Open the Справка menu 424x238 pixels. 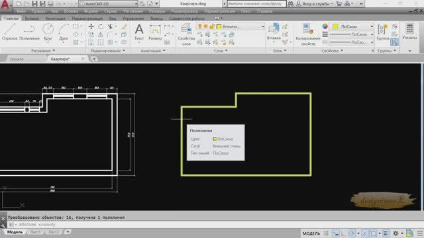[x=264, y=11]
